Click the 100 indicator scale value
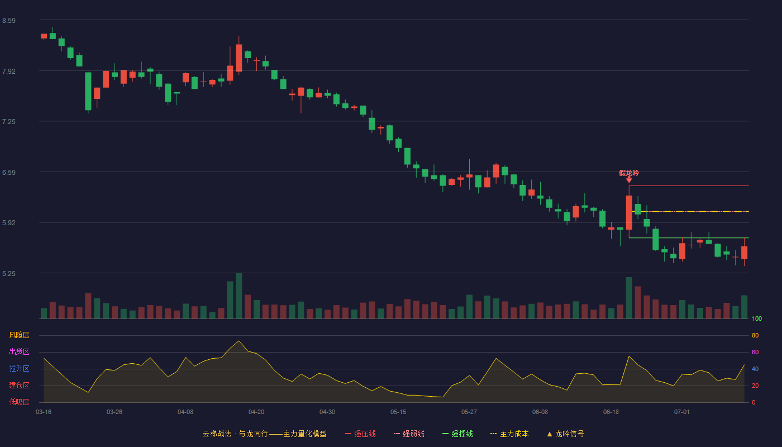 coord(757,319)
